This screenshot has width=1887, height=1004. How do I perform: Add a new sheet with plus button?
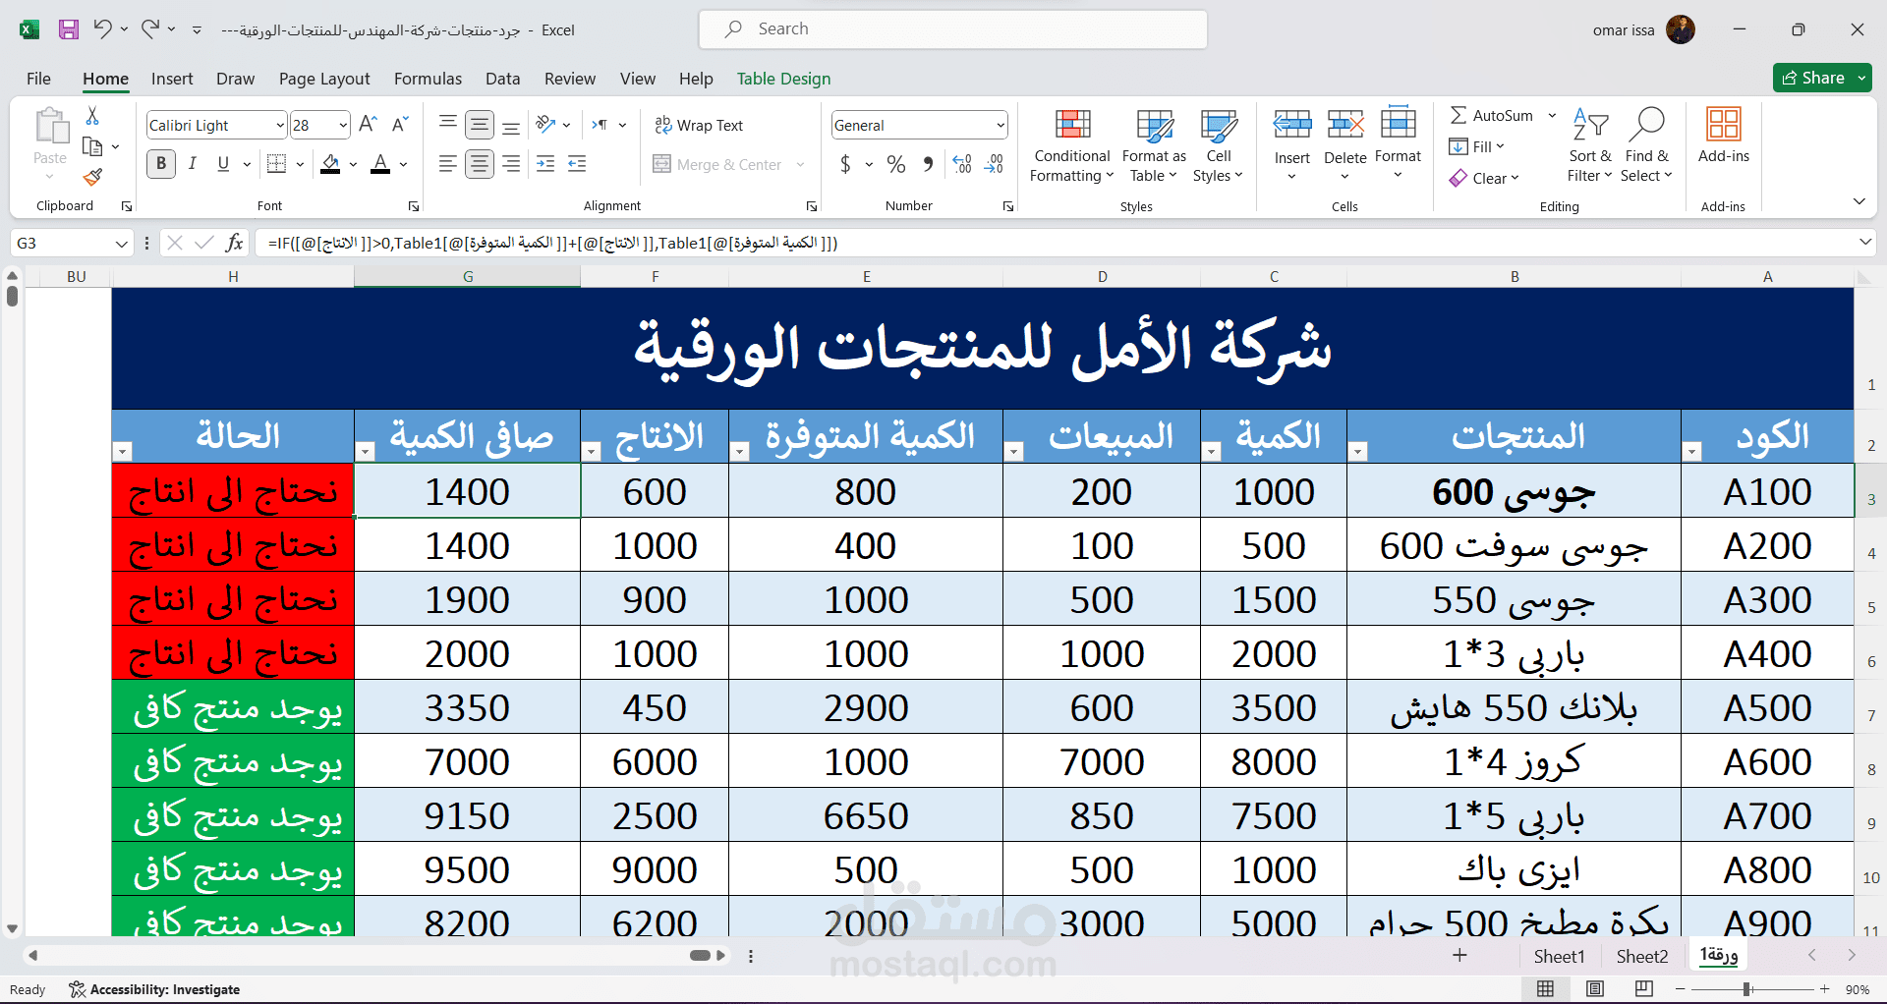click(1460, 956)
